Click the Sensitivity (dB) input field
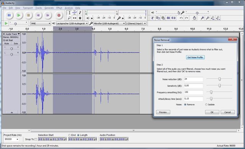 [193, 86]
